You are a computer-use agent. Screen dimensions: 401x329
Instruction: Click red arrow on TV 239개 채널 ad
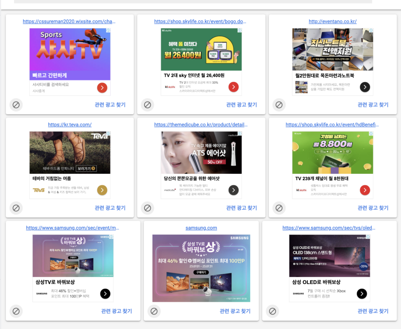[365, 190]
